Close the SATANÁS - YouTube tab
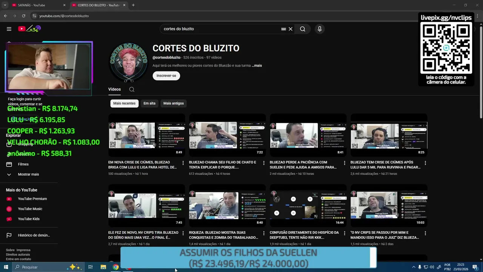The image size is (483, 272). click(64, 5)
